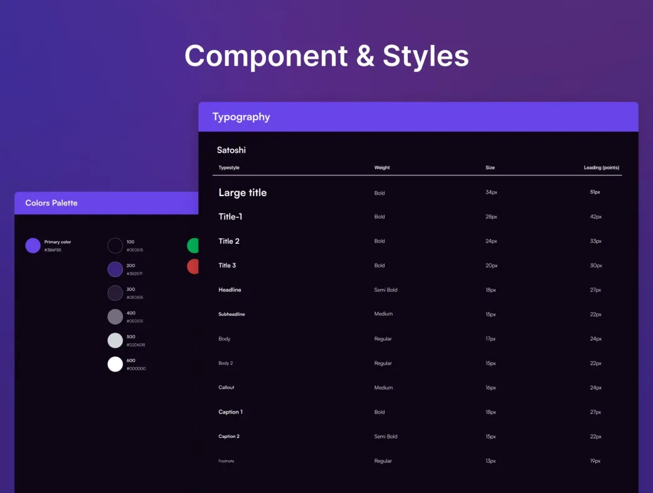
Task: Select the Large title typestyle row
Action: (x=417, y=192)
